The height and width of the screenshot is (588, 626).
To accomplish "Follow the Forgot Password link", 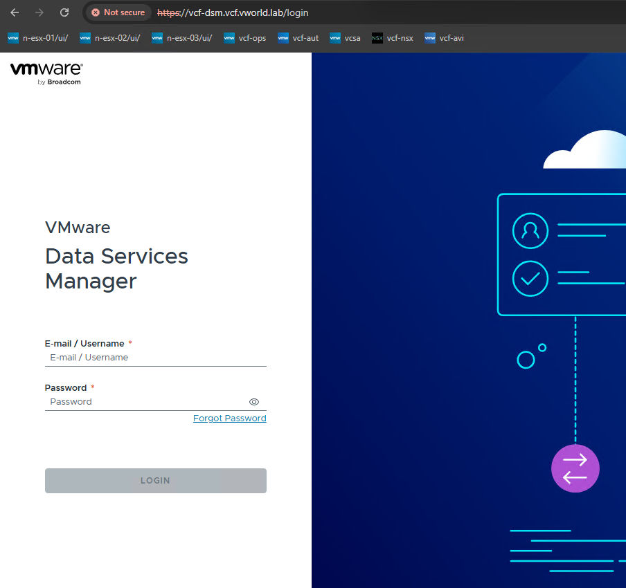I will click(x=229, y=419).
